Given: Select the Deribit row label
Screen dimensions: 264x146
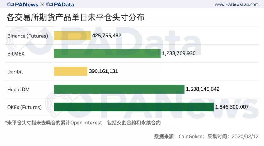Looking at the screenshot, I should coord(15,71).
